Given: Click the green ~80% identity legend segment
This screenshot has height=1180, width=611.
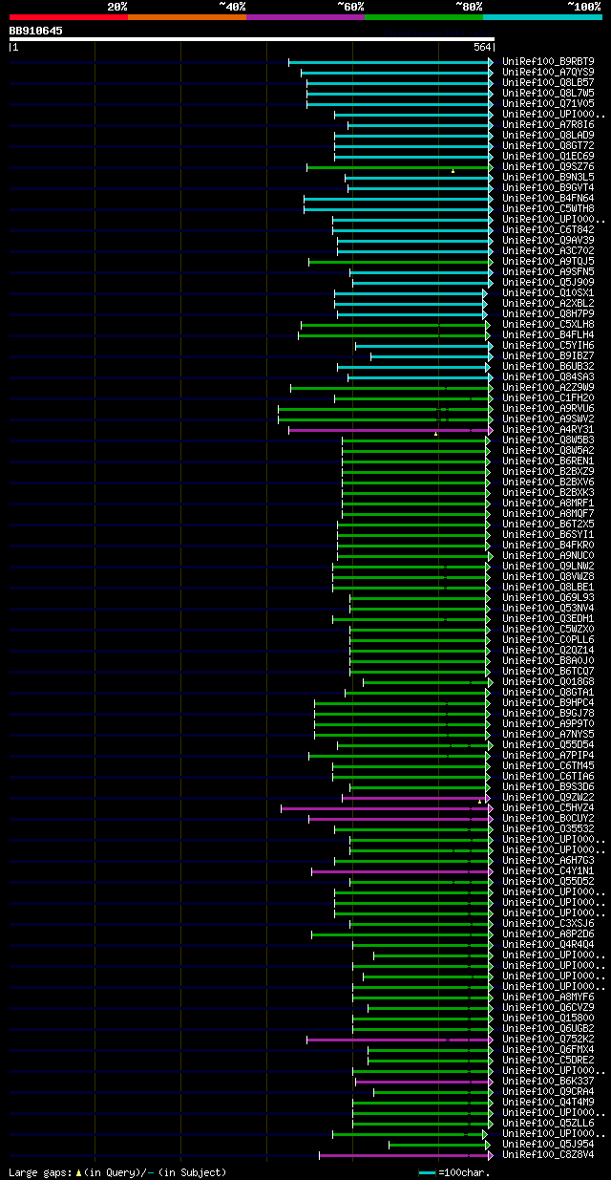Looking at the screenshot, I should click(x=423, y=17).
